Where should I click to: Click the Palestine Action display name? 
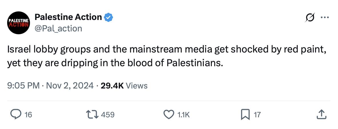[68, 17]
